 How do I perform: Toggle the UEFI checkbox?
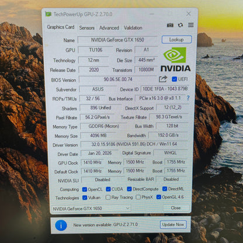coord(174,79)
